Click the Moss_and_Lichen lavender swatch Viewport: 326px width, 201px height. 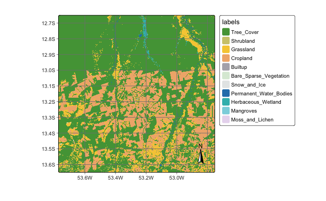tap(226, 120)
